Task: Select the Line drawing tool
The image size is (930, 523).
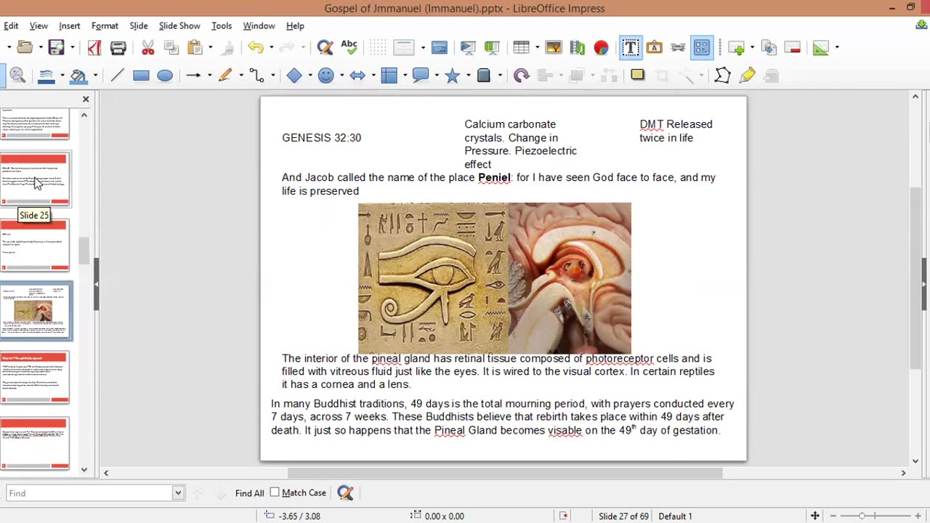Action: tap(117, 76)
